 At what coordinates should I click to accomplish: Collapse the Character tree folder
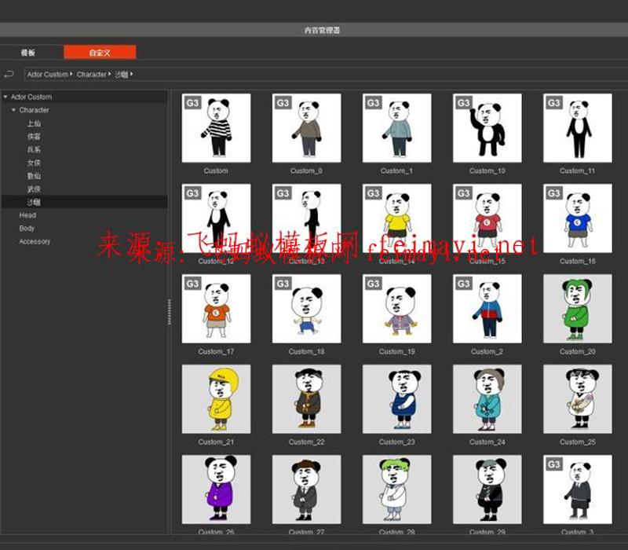13,111
